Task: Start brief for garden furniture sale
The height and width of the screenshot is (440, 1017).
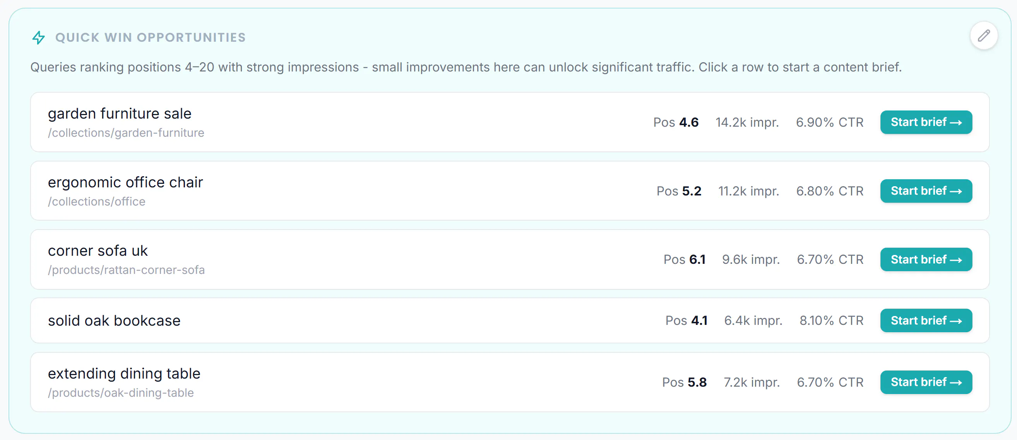Action: pyautogui.click(x=926, y=122)
